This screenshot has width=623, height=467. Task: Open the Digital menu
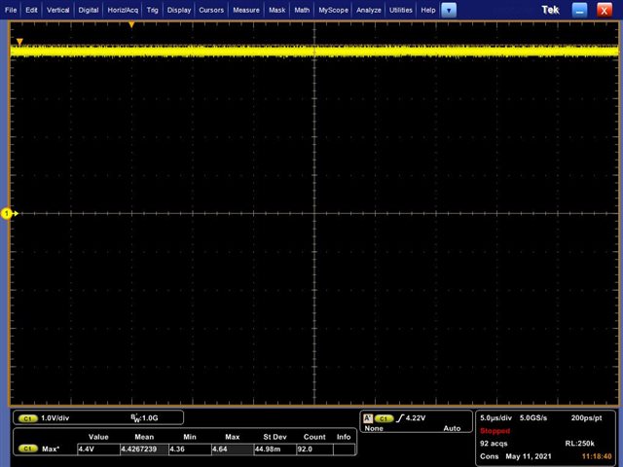89,10
